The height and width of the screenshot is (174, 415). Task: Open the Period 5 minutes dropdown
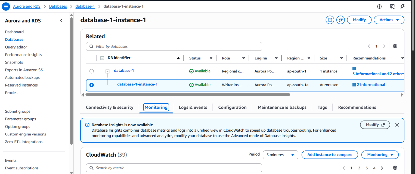[280, 155]
